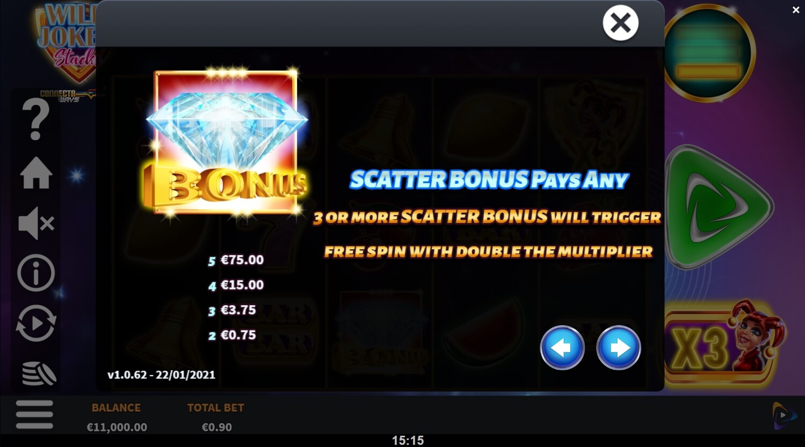Open the help question mark icon
This screenshot has width=805, height=447.
click(x=36, y=120)
